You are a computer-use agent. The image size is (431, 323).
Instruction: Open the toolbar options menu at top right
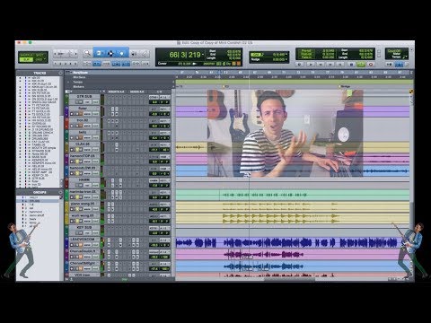coord(411,50)
